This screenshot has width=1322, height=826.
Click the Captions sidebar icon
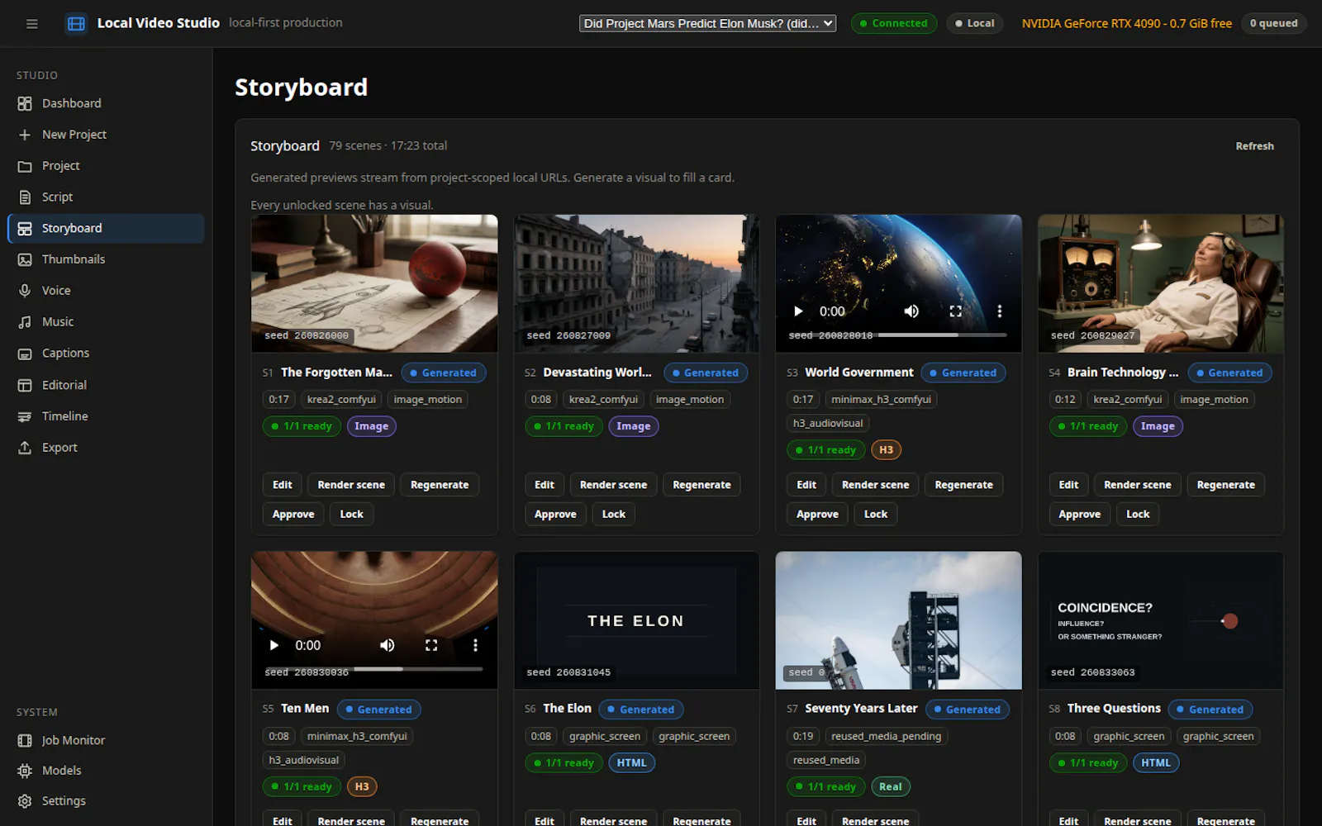click(25, 354)
